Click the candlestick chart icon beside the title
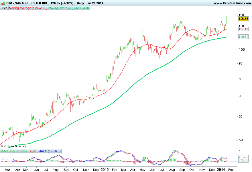 [x=3, y=3]
